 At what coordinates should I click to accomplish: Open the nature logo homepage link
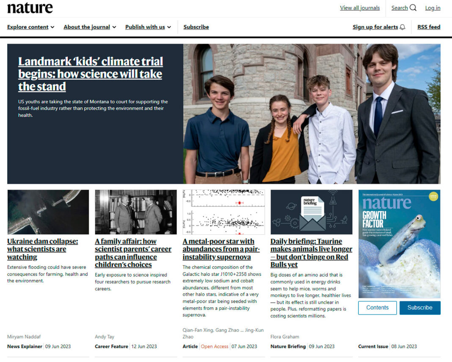click(30, 8)
